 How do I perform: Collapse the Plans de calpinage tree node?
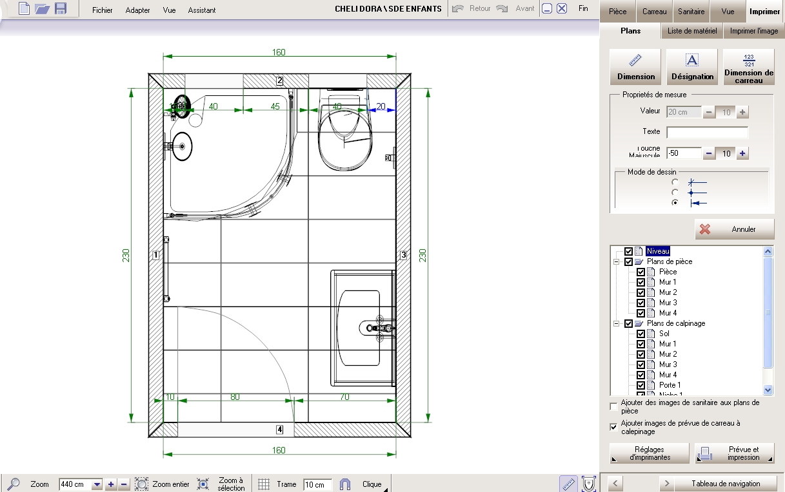coord(616,323)
